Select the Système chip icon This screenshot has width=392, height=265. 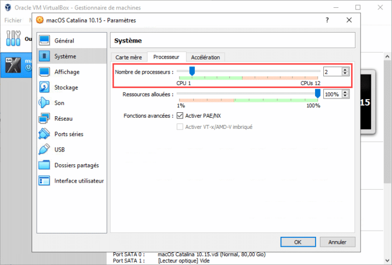[x=44, y=56]
